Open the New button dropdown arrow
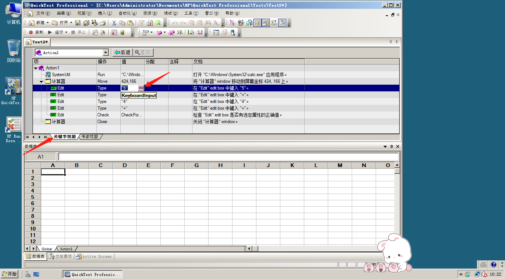Viewport: 505px width, 279px height. [x=47, y=23]
